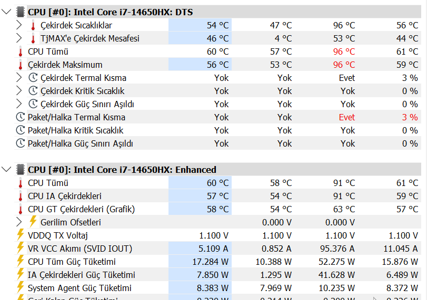
Task: Click the red Evet value of Paket/Halka Termal Kısma
Action: click(346, 117)
